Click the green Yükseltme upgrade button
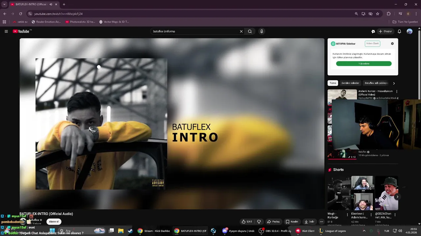The image size is (421, 236). [x=364, y=64]
